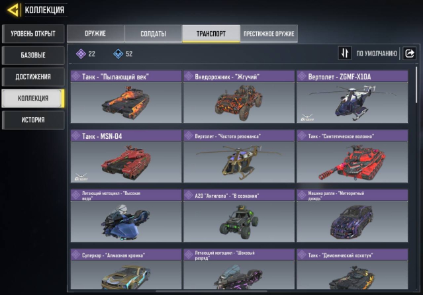Click diamond icon on Танк Пылающий век header
The height and width of the screenshot is (295, 423).
pos(75,76)
